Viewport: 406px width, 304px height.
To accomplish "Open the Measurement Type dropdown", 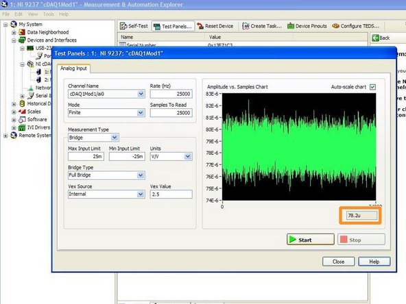I will click(x=115, y=138).
